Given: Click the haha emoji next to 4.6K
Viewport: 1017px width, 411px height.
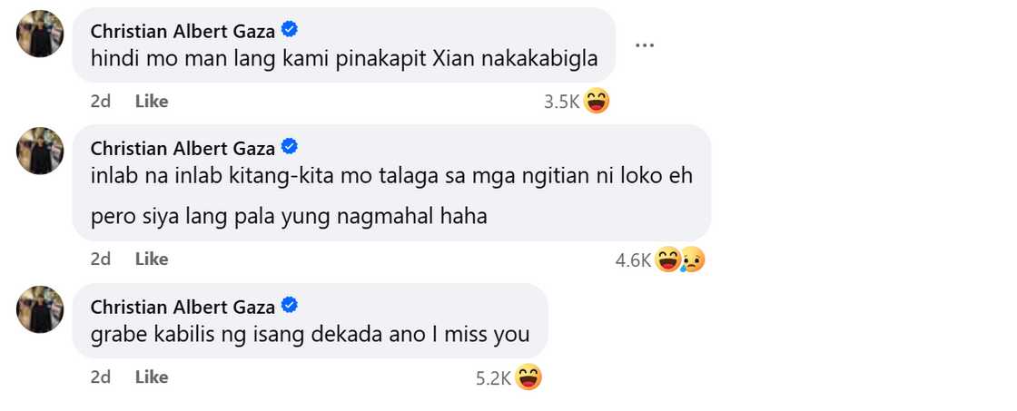Looking at the screenshot, I should point(667,260).
